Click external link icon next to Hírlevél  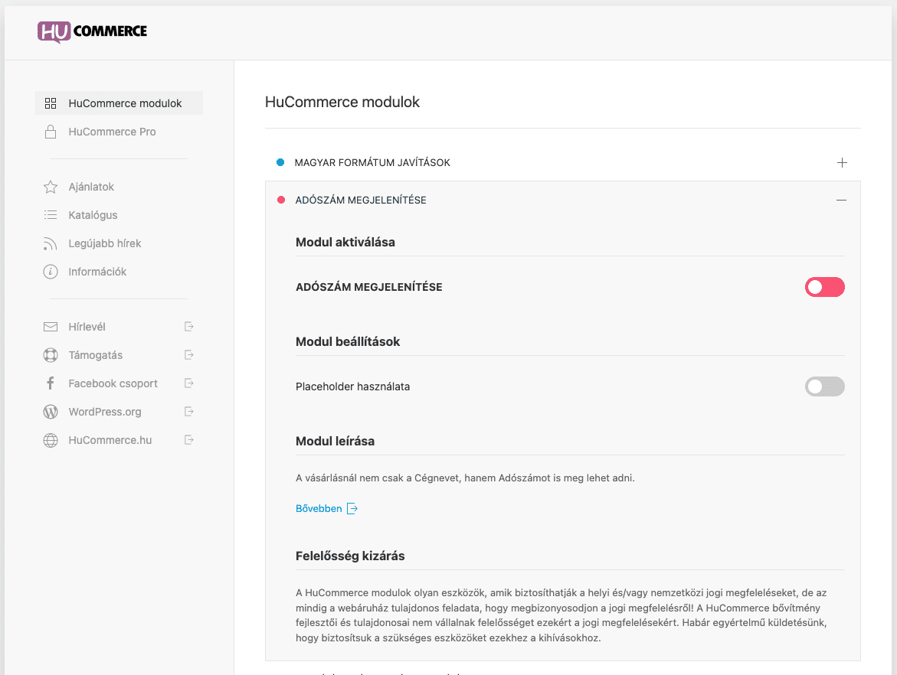[x=188, y=326]
